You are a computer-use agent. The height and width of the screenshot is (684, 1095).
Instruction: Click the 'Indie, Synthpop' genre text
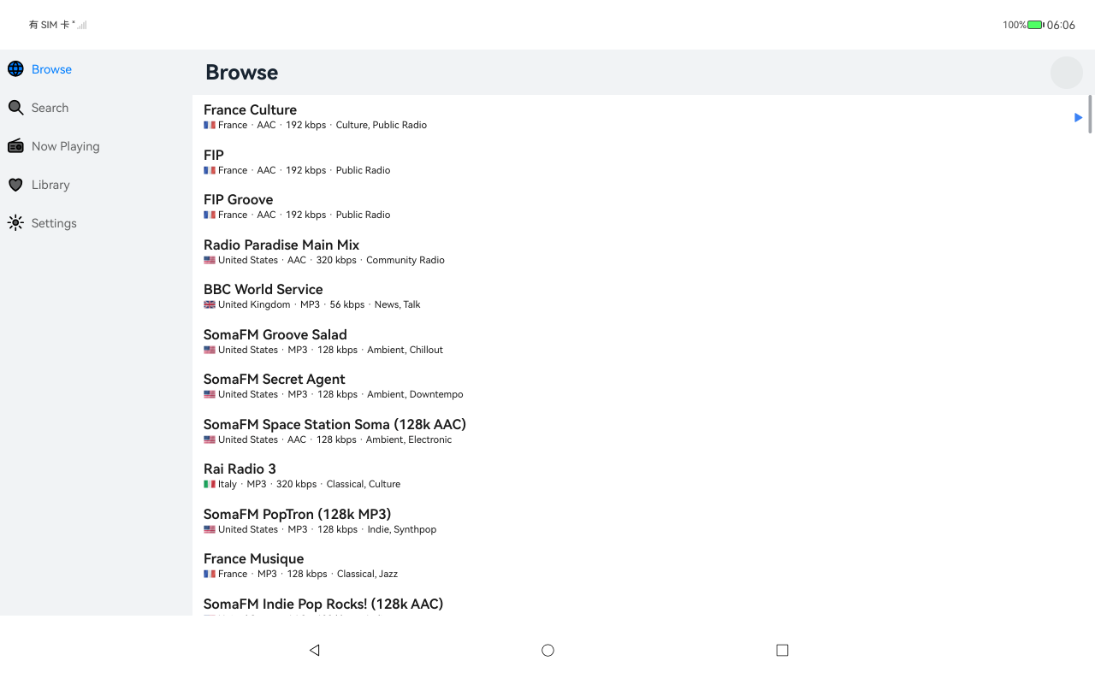coord(402,529)
